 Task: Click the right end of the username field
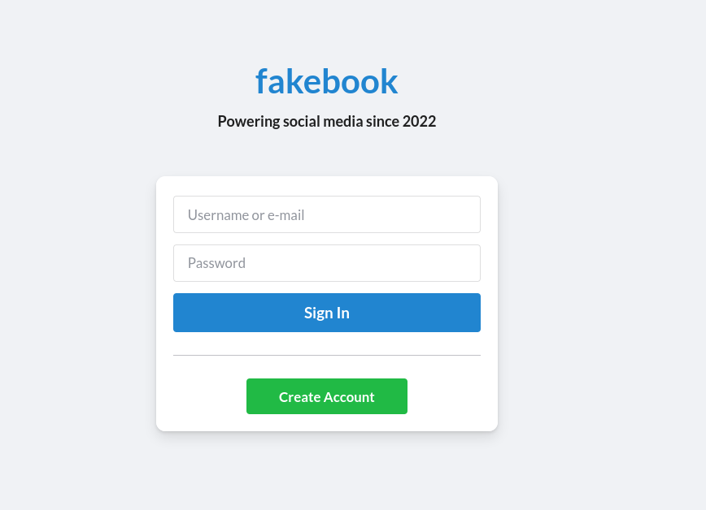(x=472, y=214)
